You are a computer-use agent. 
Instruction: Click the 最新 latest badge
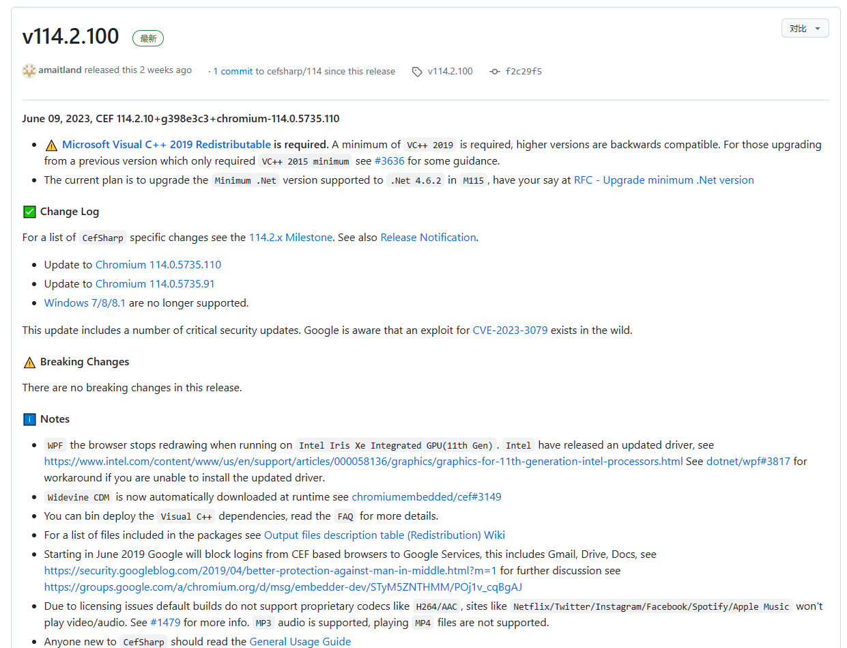148,38
